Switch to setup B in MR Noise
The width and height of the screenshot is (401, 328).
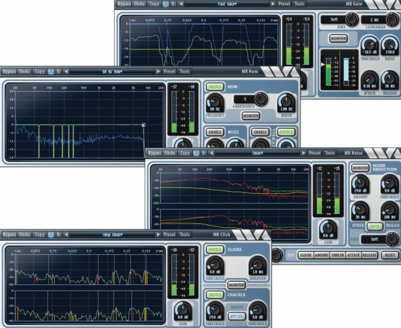pos(204,153)
